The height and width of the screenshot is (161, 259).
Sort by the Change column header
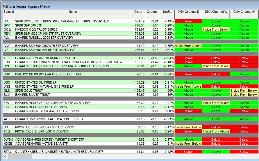point(152,14)
